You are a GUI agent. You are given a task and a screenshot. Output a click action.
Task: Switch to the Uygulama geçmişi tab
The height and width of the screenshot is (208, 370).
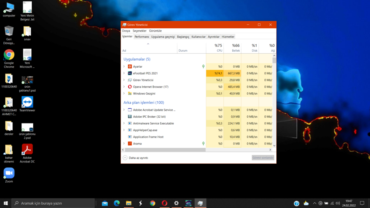(x=163, y=37)
